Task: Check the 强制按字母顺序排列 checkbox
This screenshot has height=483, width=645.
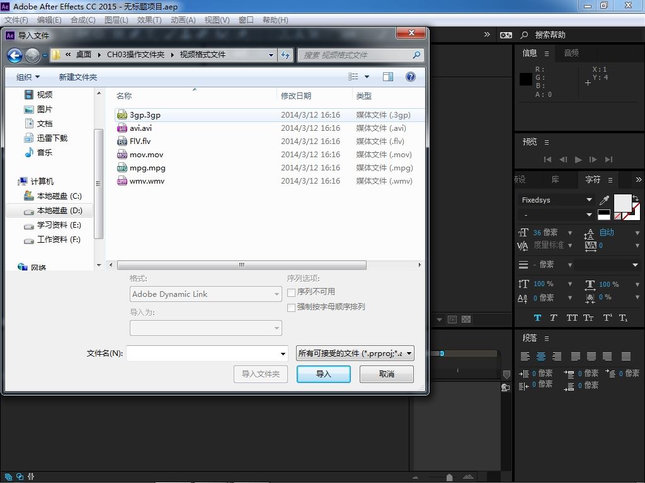Action: pyautogui.click(x=291, y=308)
